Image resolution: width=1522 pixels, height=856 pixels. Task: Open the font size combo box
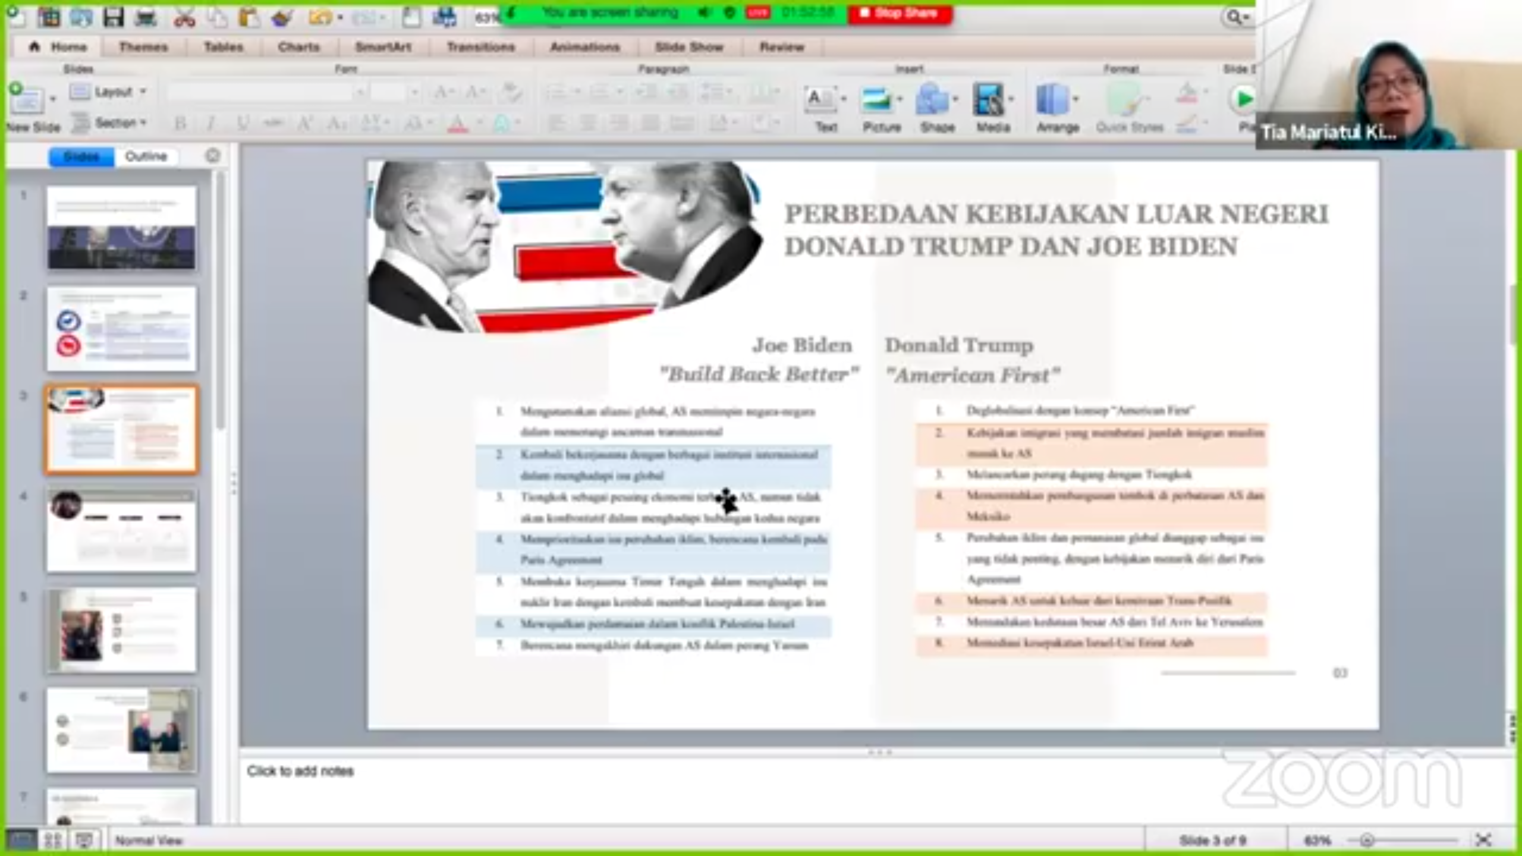tap(395, 92)
